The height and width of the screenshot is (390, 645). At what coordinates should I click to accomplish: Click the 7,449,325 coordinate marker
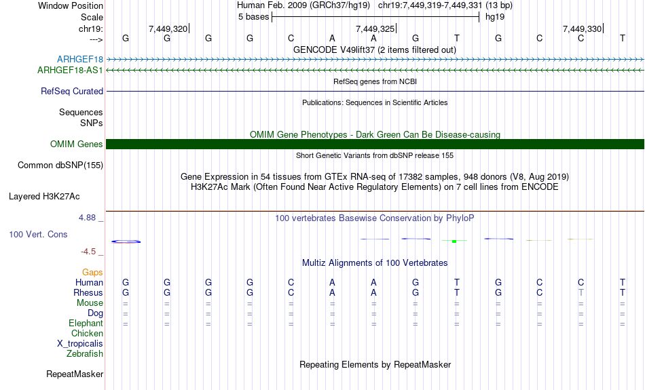tap(375, 28)
